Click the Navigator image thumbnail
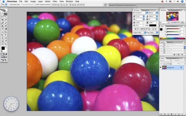Image resolution: width=186 pixels, height=116 pixels. (x=172, y=16)
